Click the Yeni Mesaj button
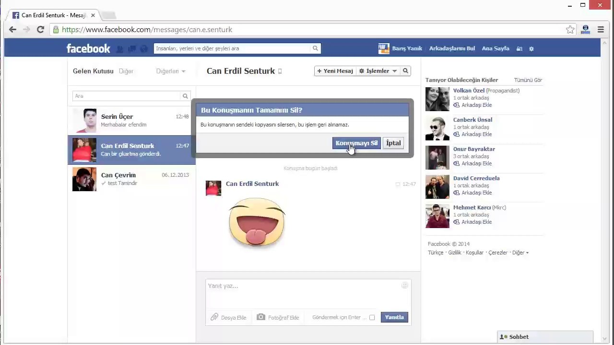The height and width of the screenshot is (345, 614). [x=335, y=71]
